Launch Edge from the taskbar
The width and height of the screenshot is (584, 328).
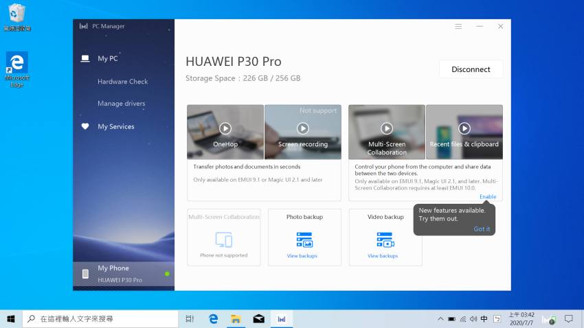pyautogui.click(x=213, y=318)
